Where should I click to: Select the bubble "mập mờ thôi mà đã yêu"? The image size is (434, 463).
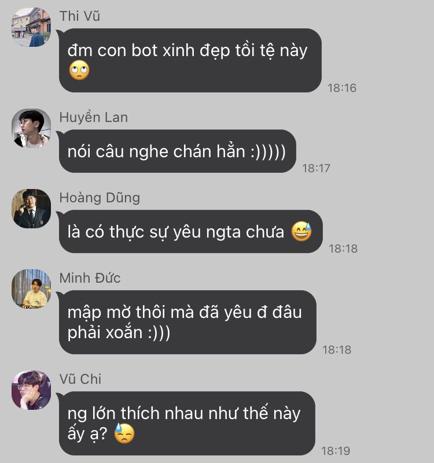[187, 322]
